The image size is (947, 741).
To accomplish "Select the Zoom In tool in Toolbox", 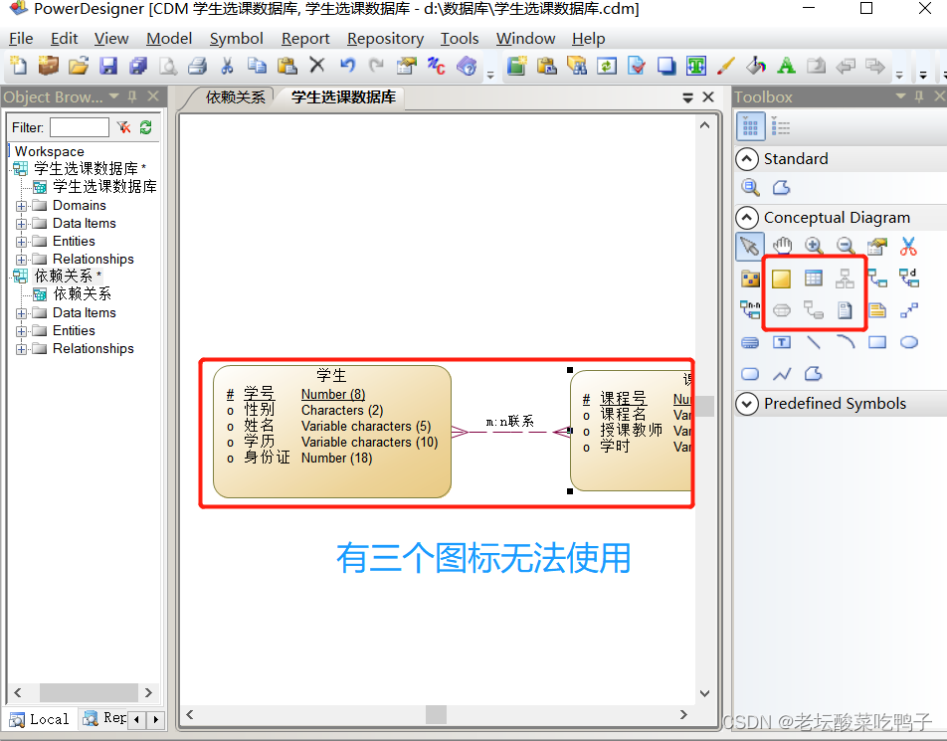I will pos(814,246).
